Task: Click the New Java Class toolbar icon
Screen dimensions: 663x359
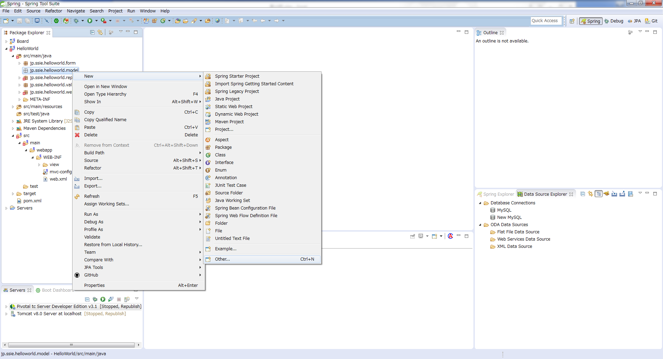Action: 163,21
